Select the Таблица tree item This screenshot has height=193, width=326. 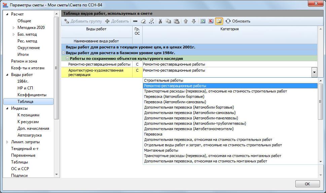pyautogui.click(x=29, y=102)
